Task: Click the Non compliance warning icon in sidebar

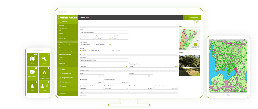Action: point(60,73)
